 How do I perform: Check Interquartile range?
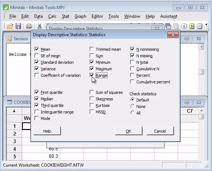(x=37, y=112)
